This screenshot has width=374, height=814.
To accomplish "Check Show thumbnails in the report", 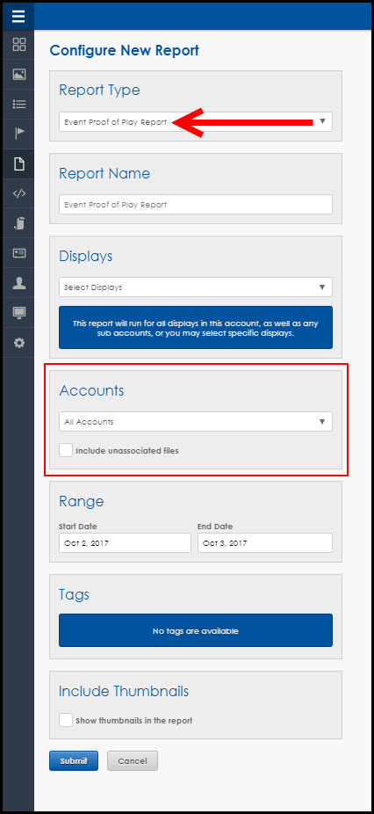I will (66, 720).
